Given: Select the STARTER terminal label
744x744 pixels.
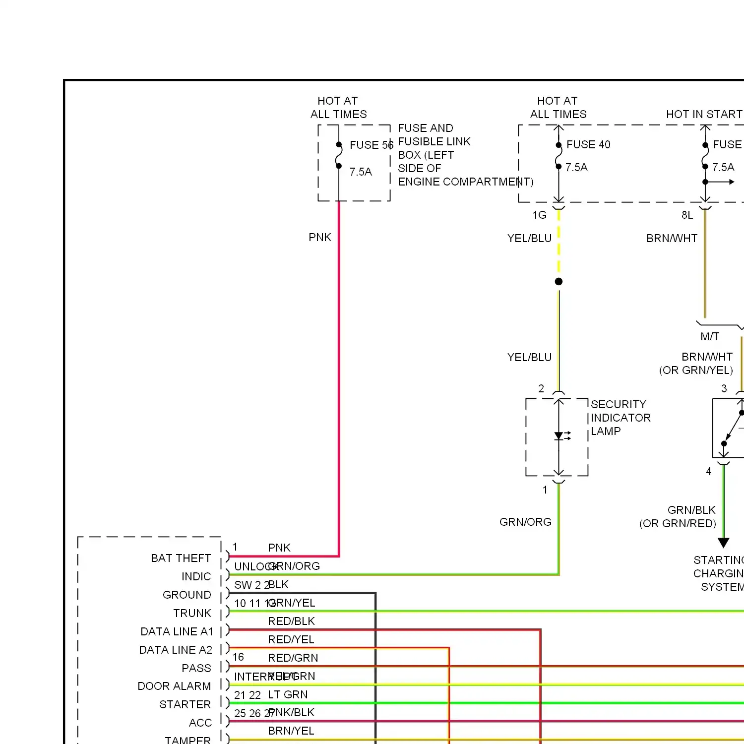Looking at the screenshot, I should click(x=185, y=704).
